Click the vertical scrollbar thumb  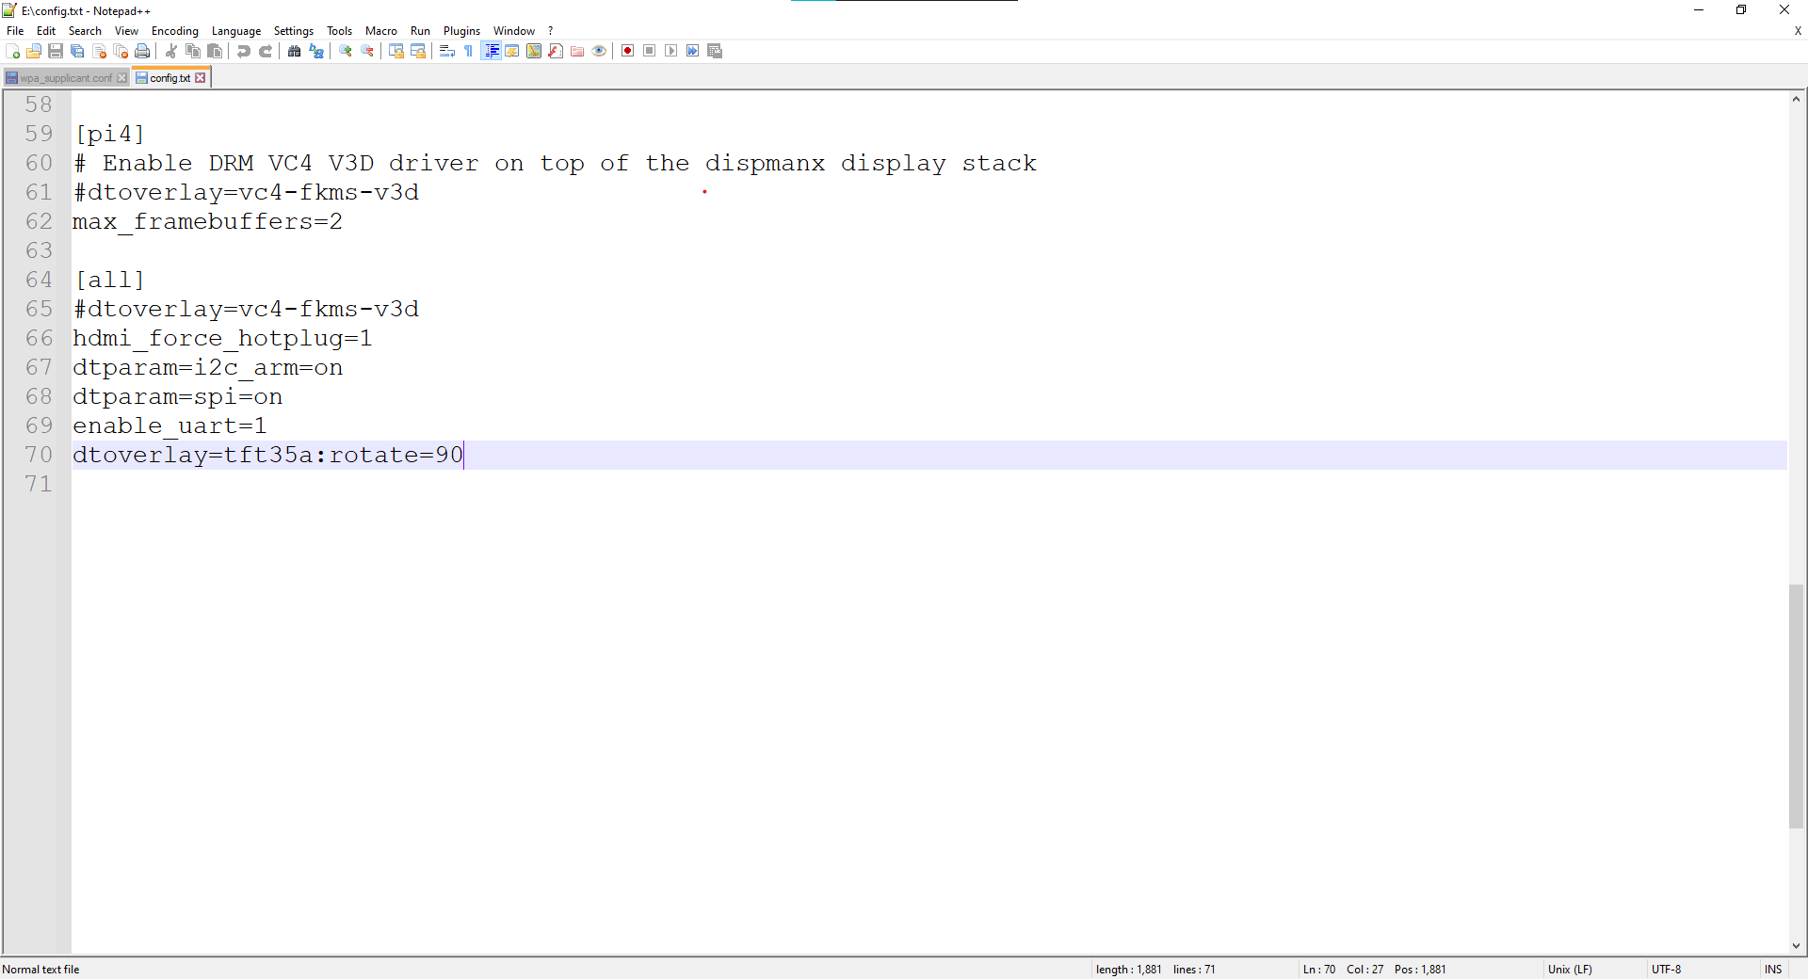(1796, 706)
